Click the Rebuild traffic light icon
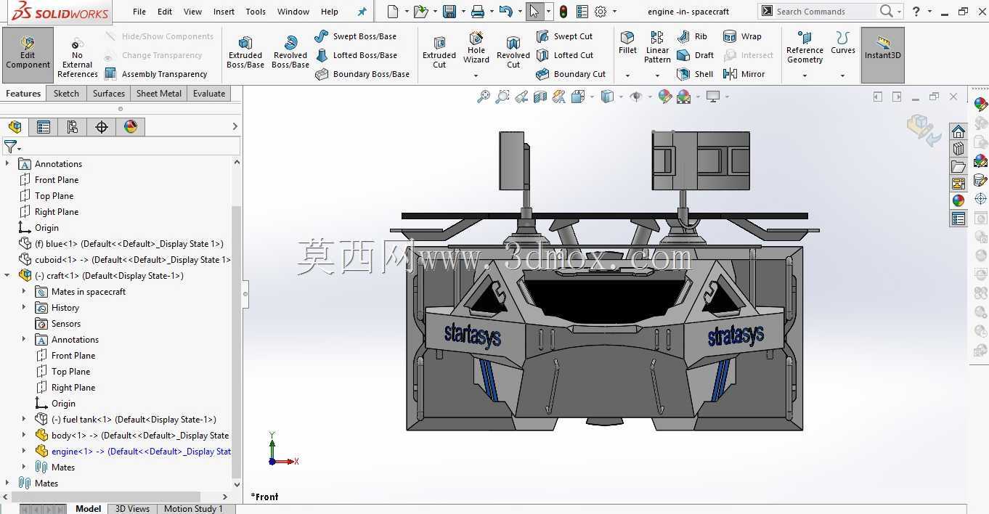Viewport: 989px width, 514px height. 563,12
